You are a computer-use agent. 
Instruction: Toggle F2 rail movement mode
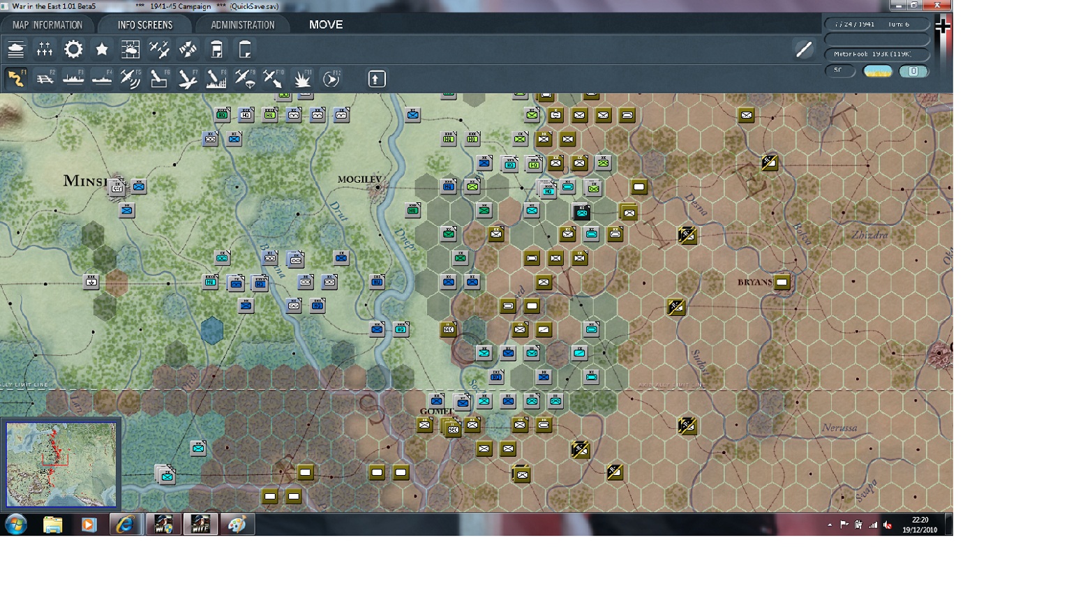[x=45, y=79]
